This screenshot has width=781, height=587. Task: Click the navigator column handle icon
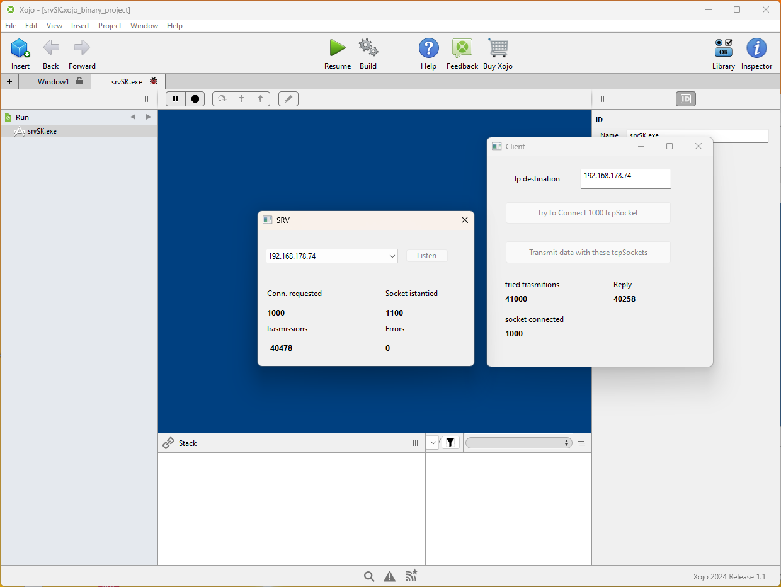pos(145,99)
